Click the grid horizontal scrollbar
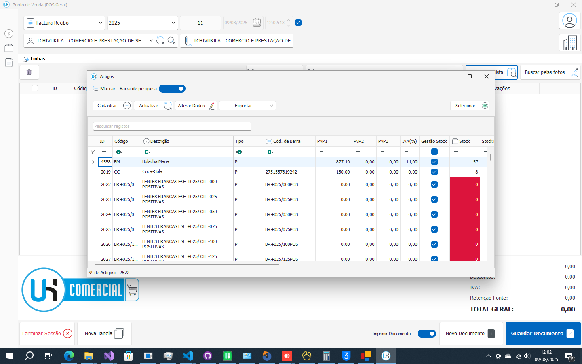The image size is (582, 364). (x=186, y=264)
